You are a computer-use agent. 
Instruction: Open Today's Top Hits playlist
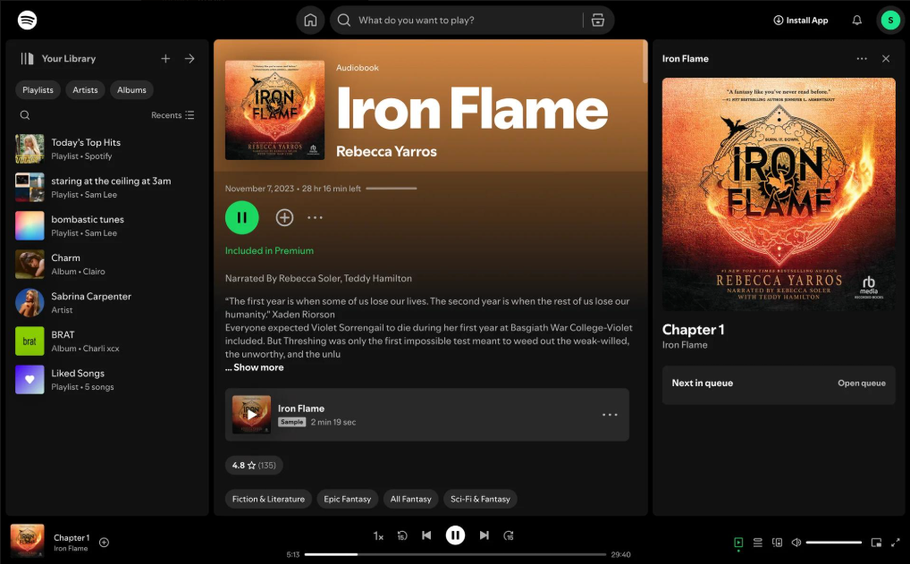pos(107,148)
